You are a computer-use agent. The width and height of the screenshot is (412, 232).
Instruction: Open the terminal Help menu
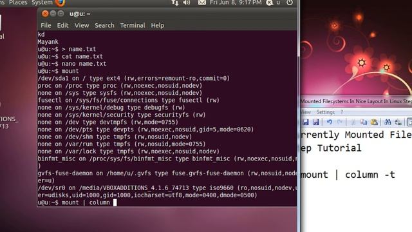(157, 26)
